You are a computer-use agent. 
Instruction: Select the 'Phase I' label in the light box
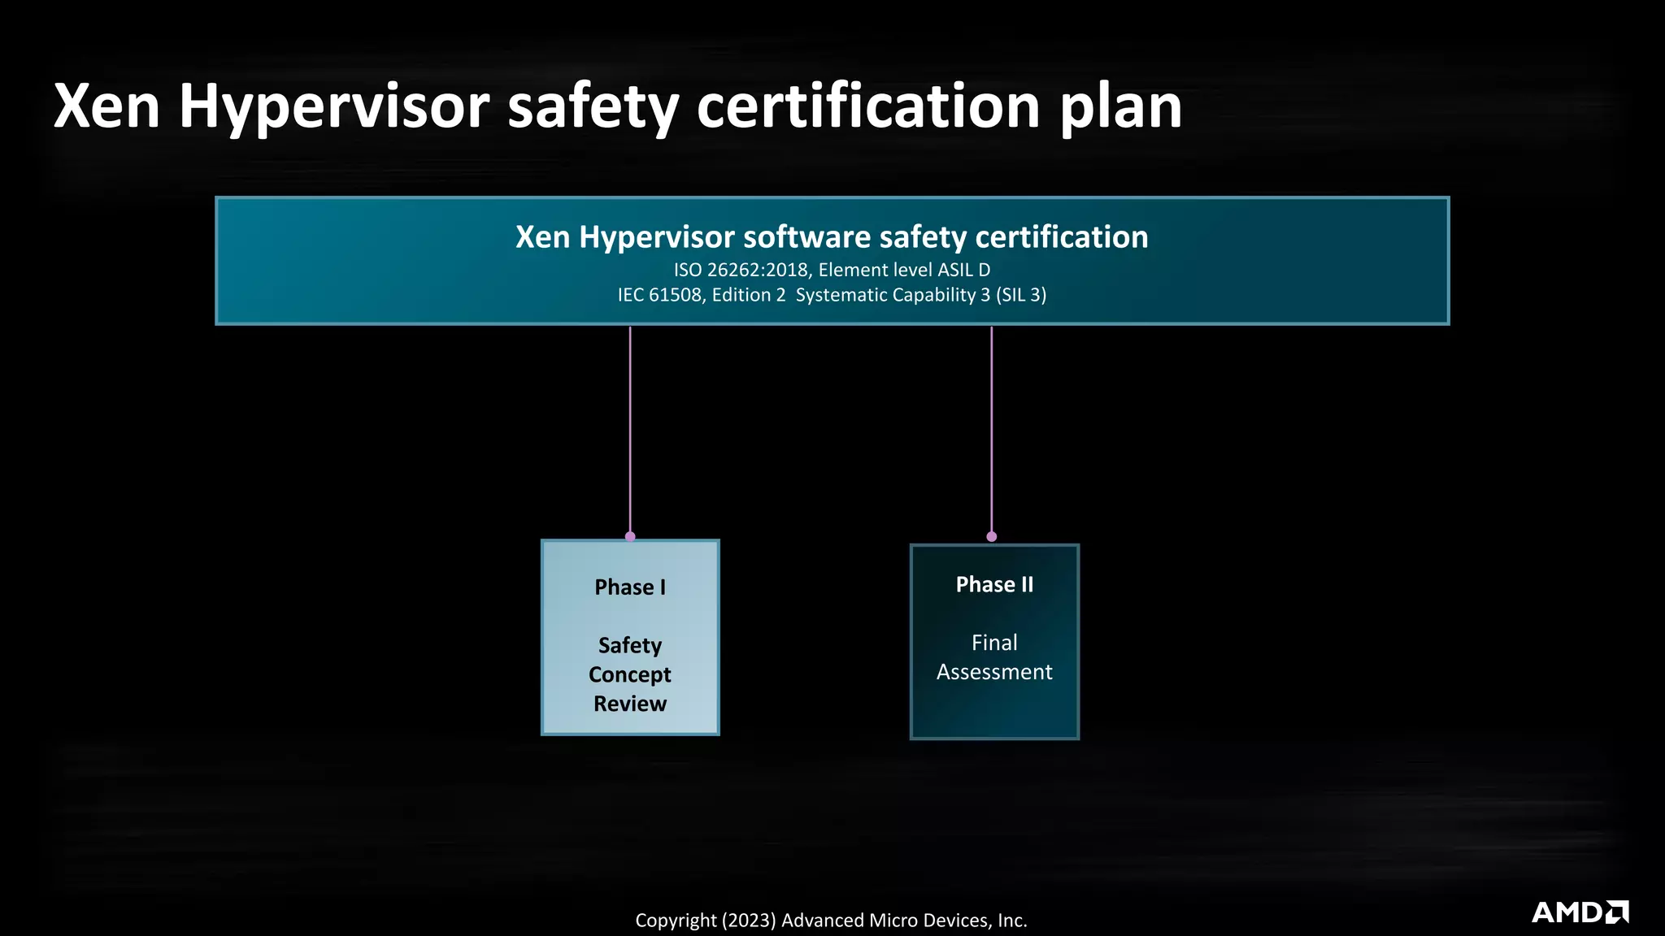pos(630,587)
